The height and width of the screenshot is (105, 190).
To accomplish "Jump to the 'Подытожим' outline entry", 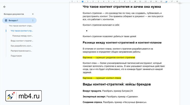I will click(16, 56).
